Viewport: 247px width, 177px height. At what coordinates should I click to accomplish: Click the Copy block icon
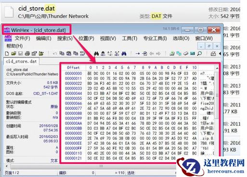point(62,53)
